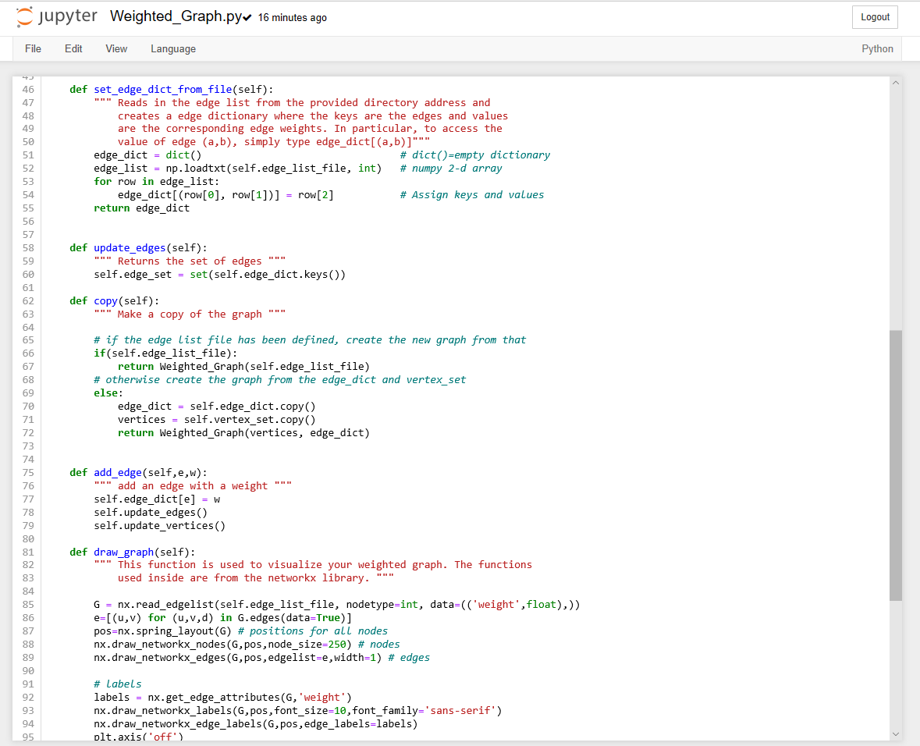920x746 pixels.
Task: Select the Python language indicator
Action: tap(877, 48)
